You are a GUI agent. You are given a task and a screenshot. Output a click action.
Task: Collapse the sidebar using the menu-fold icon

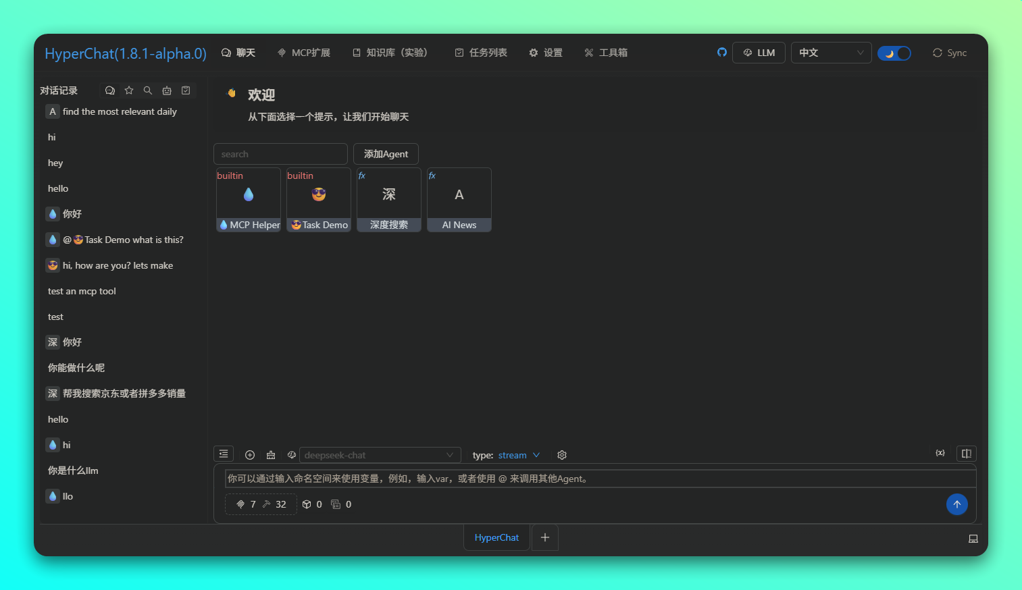coord(224,454)
